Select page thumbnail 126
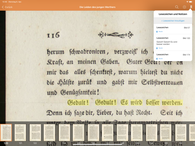195x146 pixels. (93, 133)
